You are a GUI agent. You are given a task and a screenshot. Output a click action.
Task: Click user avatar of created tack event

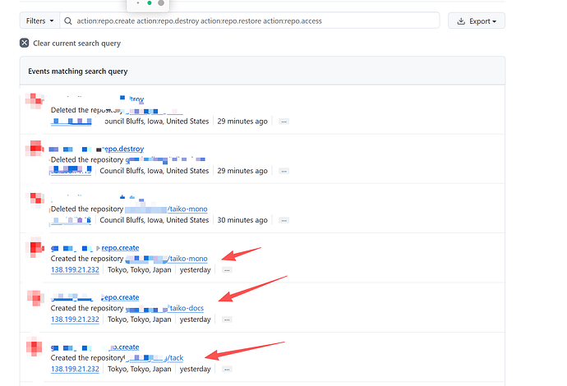tap(35, 347)
